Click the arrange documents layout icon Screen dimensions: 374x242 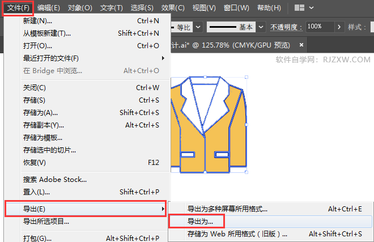click(x=299, y=8)
